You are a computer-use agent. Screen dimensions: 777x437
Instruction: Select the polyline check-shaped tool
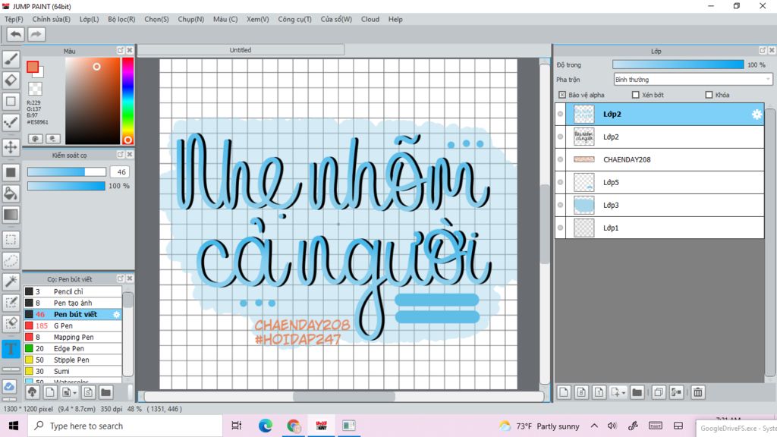tap(11, 122)
